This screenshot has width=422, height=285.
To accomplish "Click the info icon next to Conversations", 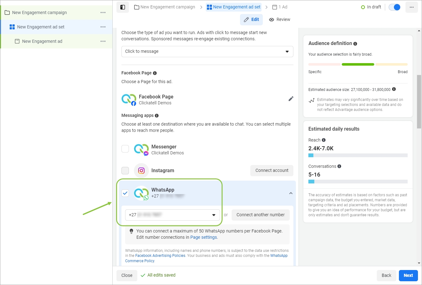I will pos(339,166).
